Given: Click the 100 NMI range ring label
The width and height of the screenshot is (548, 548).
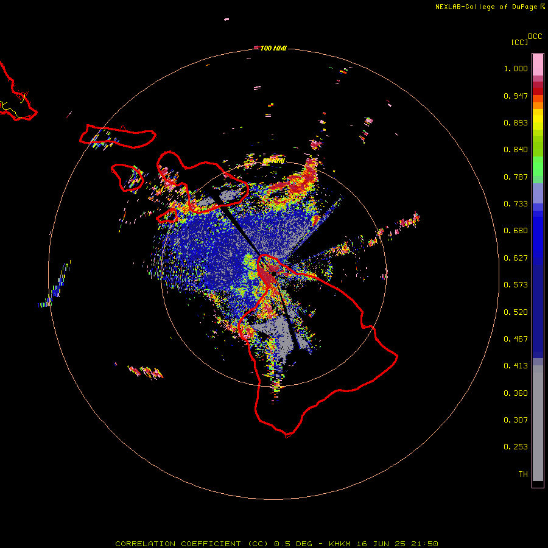Looking at the screenshot, I should (x=273, y=48).
